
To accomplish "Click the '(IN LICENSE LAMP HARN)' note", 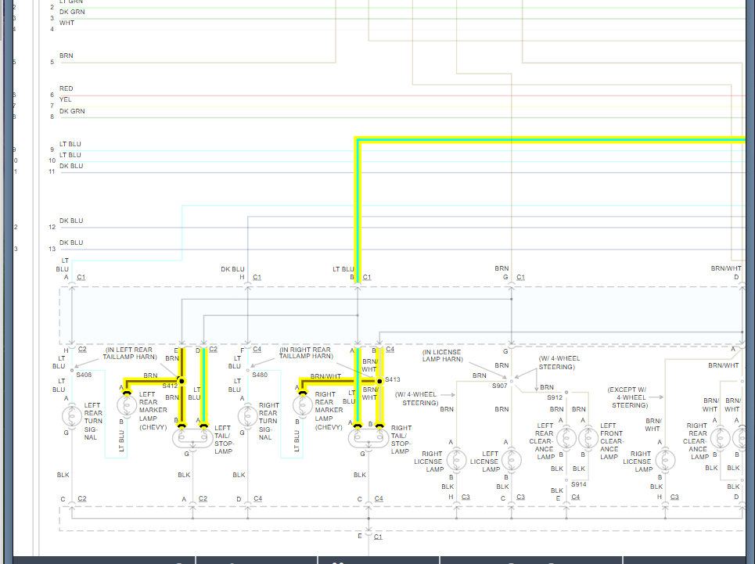I will [x=443, y=356].
